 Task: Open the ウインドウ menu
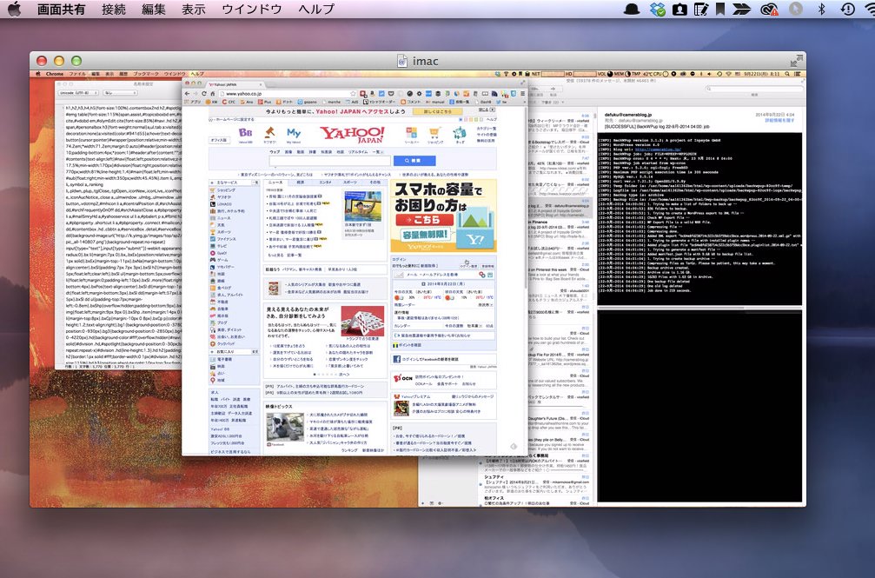(x=252, y=9)
